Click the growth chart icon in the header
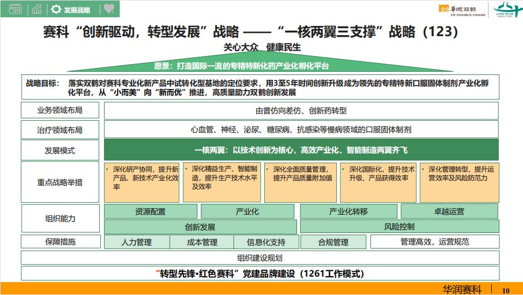The image size is (523, 295). [x=37, y=9]
